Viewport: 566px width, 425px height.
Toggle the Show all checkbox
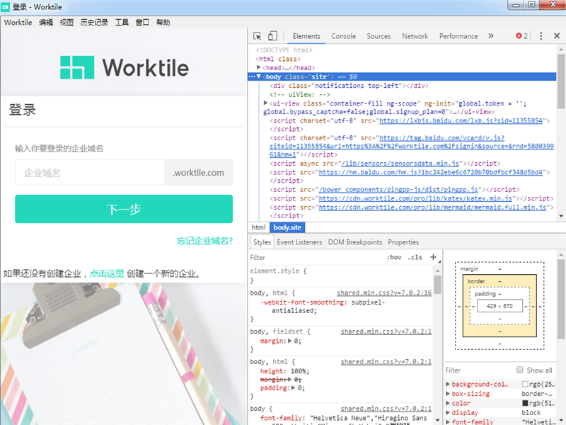point(519,370)
